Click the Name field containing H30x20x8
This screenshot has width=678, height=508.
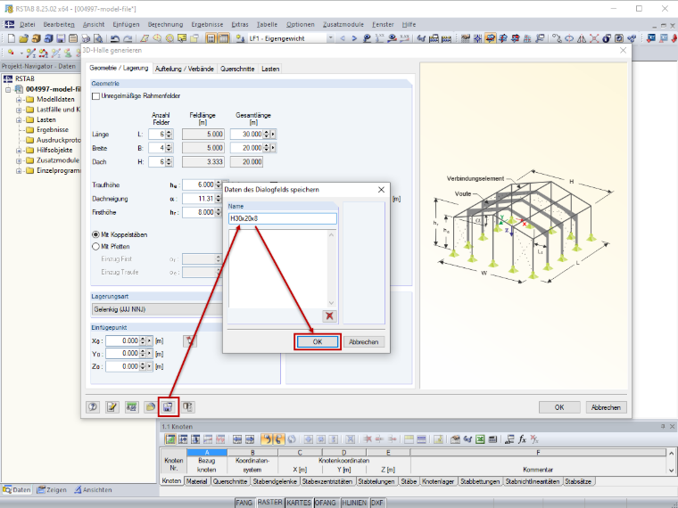pos(283,218)
